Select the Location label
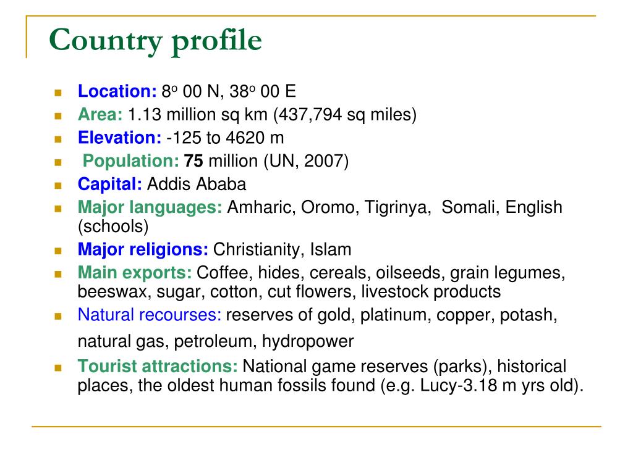Viewport: 633px width, 474px height. 117,91
